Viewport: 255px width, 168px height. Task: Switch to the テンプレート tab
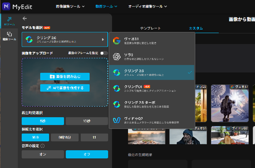tap(150, 28)
